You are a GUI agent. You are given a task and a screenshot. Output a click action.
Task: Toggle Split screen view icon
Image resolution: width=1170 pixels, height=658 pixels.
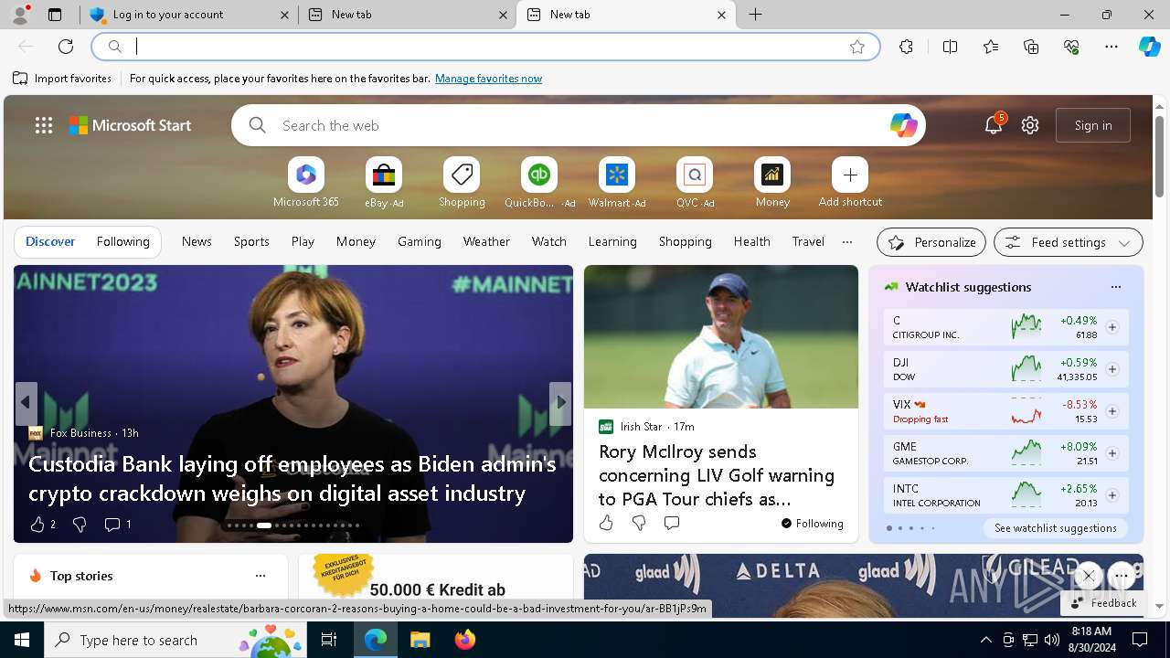click(950, 47)
